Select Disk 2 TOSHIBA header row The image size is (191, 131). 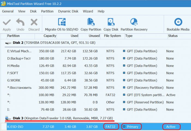click(97, 43)
